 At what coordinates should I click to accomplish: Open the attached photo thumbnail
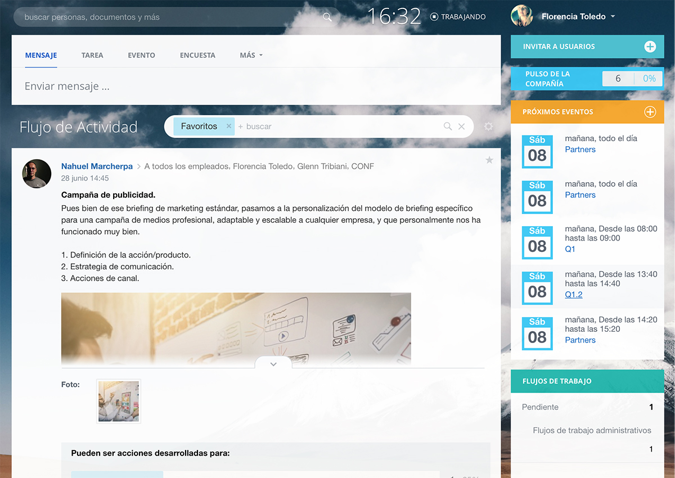(119, 401)
